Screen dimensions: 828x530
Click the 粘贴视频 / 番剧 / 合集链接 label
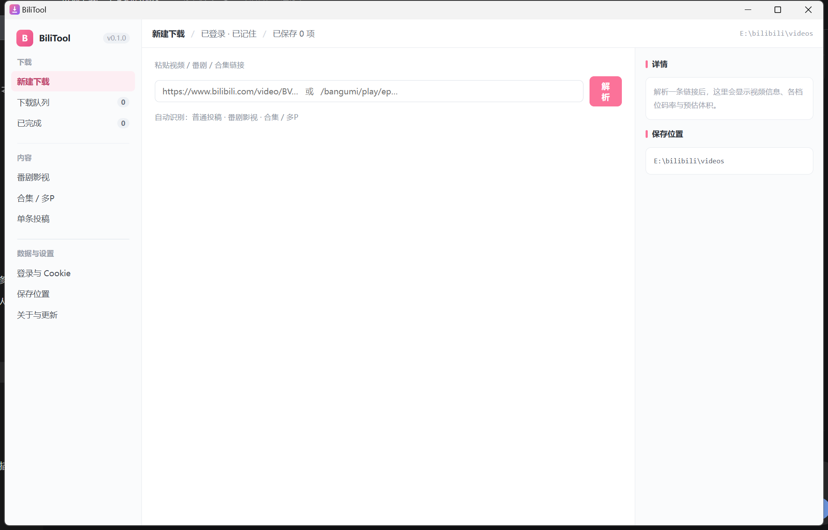click(x=199, y=65)
